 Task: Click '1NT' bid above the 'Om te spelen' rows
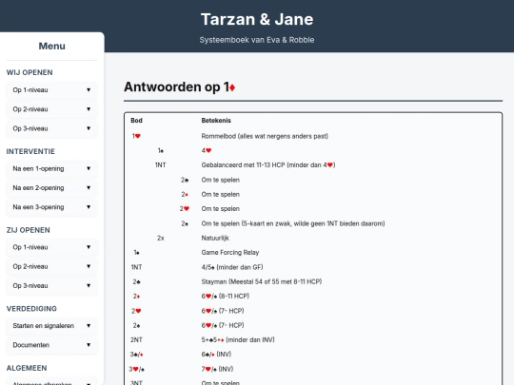[x=160, y=165]
